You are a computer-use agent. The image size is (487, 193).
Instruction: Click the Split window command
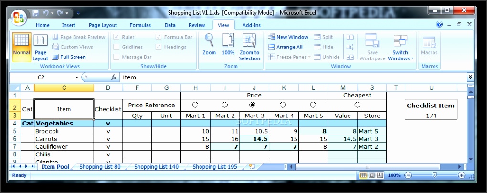click(x=323, y=37)
